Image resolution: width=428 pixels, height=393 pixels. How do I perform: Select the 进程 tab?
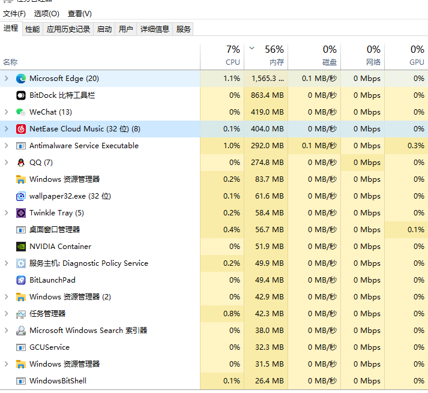point(11,28)
